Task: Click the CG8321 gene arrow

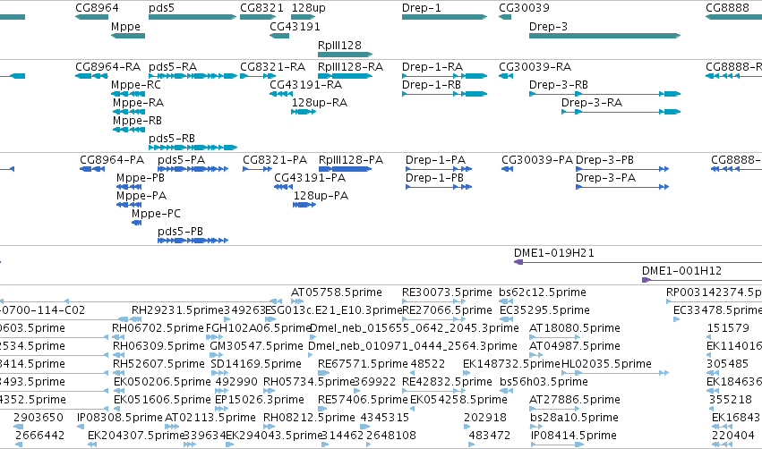Action: (258, 17)
